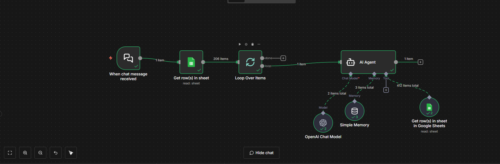Click the 3 items total connection label
Screen dimensions: 500x164
pyautogui.click(x=364, y=87)
